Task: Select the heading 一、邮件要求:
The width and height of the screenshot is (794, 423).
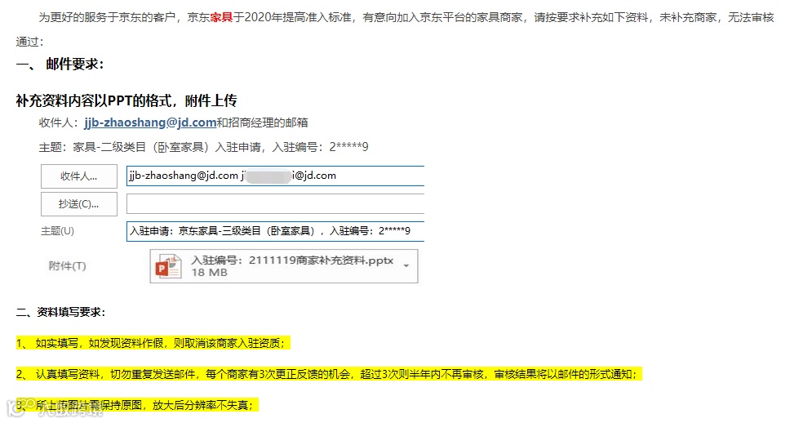Action: (x=60, y=65)
